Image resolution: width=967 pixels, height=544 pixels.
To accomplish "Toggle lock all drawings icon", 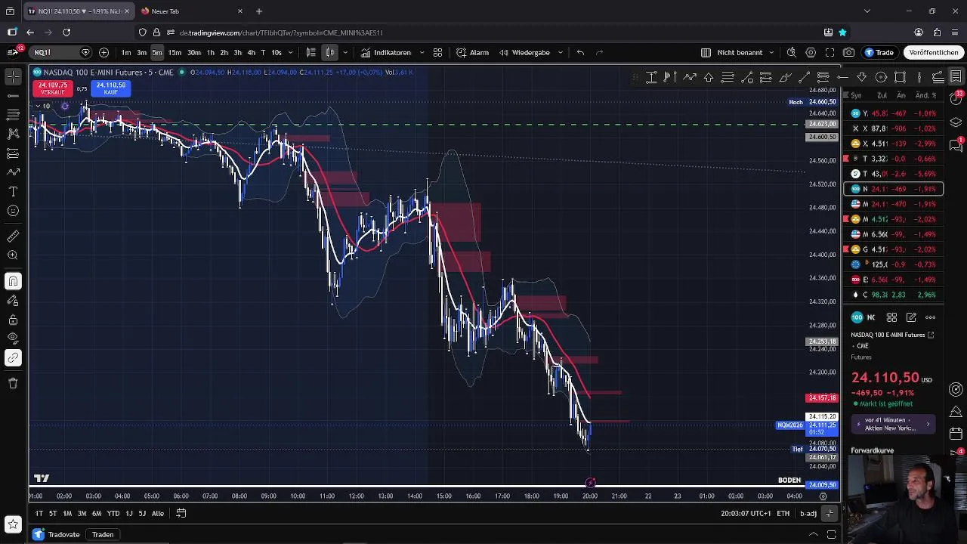I will (x=13, y=320).
